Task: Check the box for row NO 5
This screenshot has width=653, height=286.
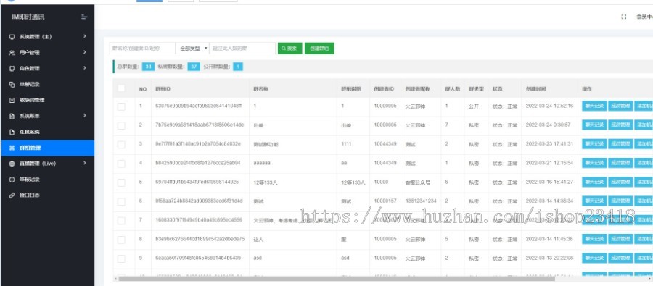Action: pyautogui.click(x=121, y=183)
